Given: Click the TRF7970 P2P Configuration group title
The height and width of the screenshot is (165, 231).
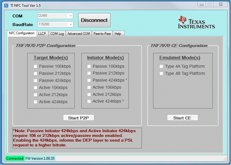Looking at the screenshot, I should coord(46,46).
